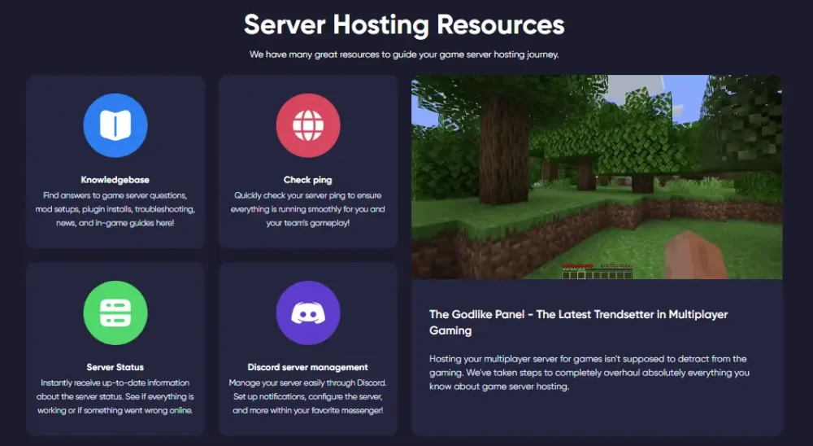813x446 pixels.
Task: Click the subtitle about game server hosting journey
Action: tap(404, 55)
